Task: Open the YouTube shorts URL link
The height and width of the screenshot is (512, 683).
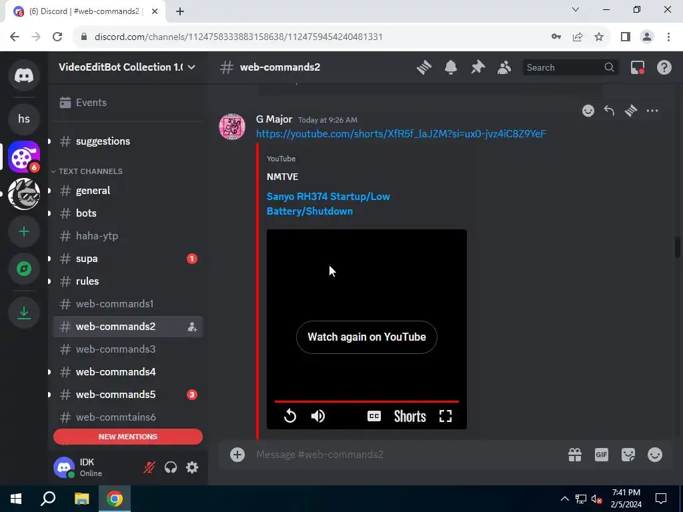Action: click(401, 133)
